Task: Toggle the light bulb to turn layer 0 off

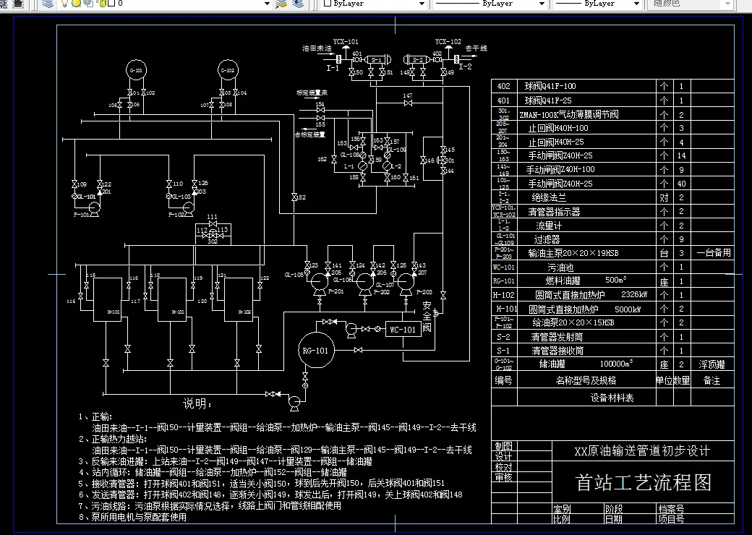Action: pyautogui.click(x=64, y=4)
